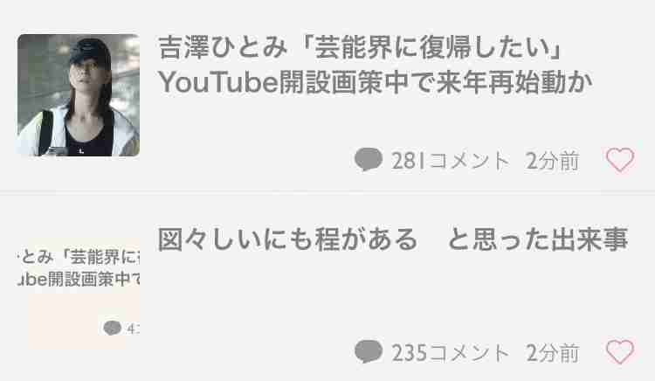
Task: Click the 2分前 timestamp on first article
Action: [x=552, y=161]
